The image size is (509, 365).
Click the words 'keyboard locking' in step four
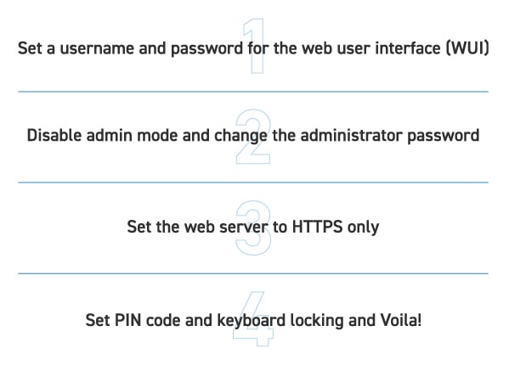(x=280, y=321)
